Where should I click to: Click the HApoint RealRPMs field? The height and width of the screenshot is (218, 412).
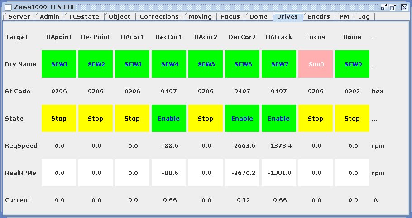click(59, 173)
